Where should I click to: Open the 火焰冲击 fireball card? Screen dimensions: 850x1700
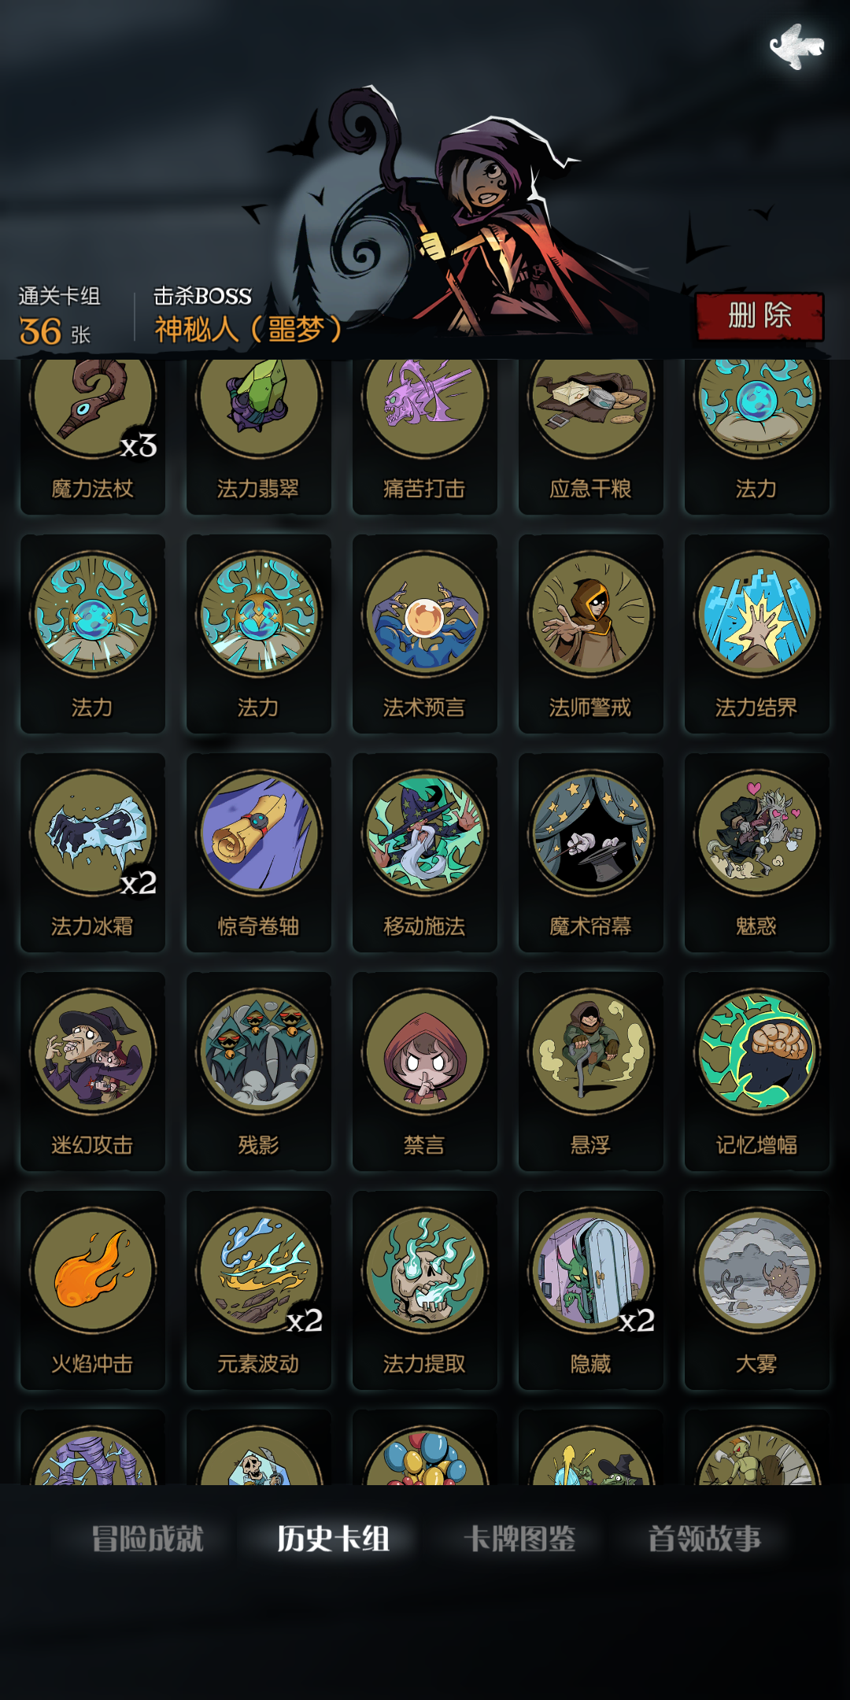pyautogui.click(x=93, y=1290)
